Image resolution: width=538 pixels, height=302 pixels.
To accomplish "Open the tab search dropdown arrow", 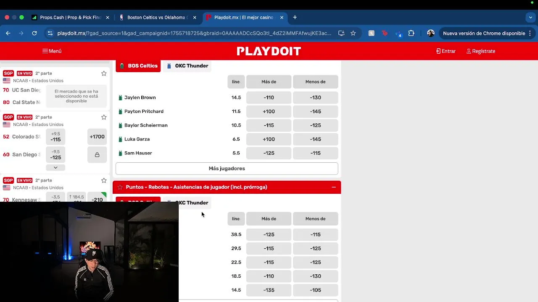I will click(530, 17).
